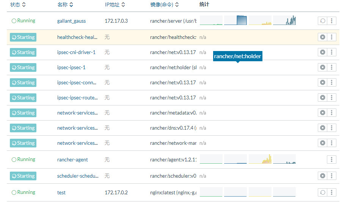Screen dimensions: 347x203
Task: Open more actions for ipsec-ipsec-route row
Action: pos(331,98)
